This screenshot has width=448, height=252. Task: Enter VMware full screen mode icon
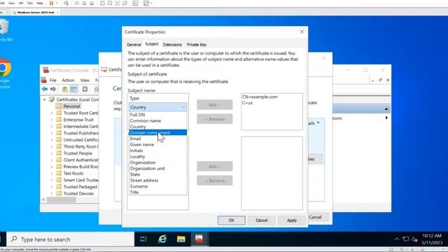coord(118,3)
